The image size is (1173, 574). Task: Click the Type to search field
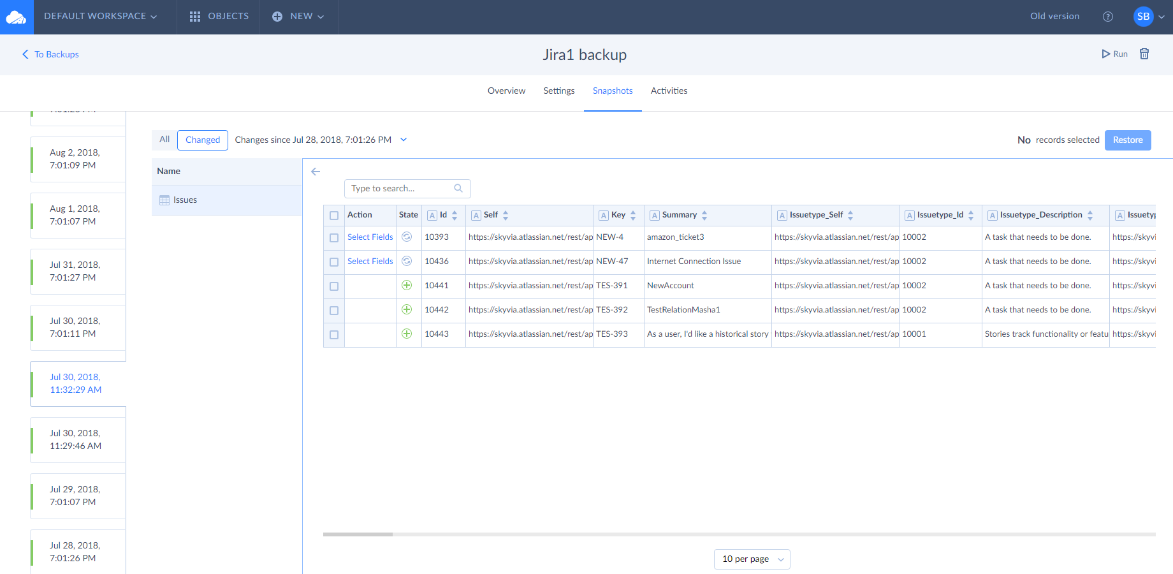pyautogui.click(x=407, y=189)
